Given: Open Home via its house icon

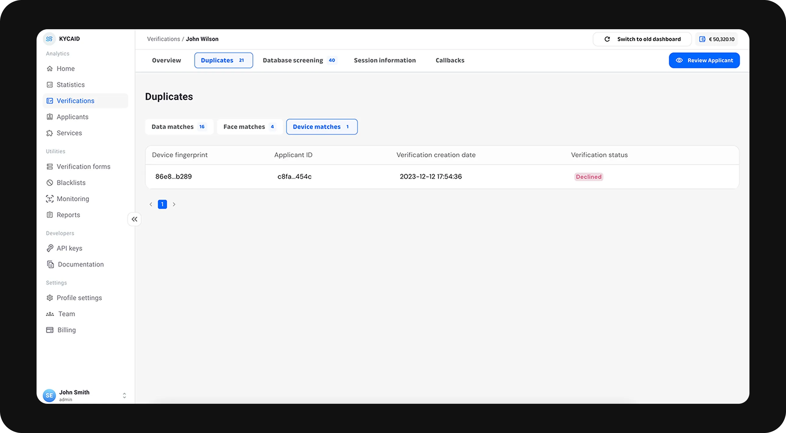Looking at the screenshot, I should click(x=50, y=69).
